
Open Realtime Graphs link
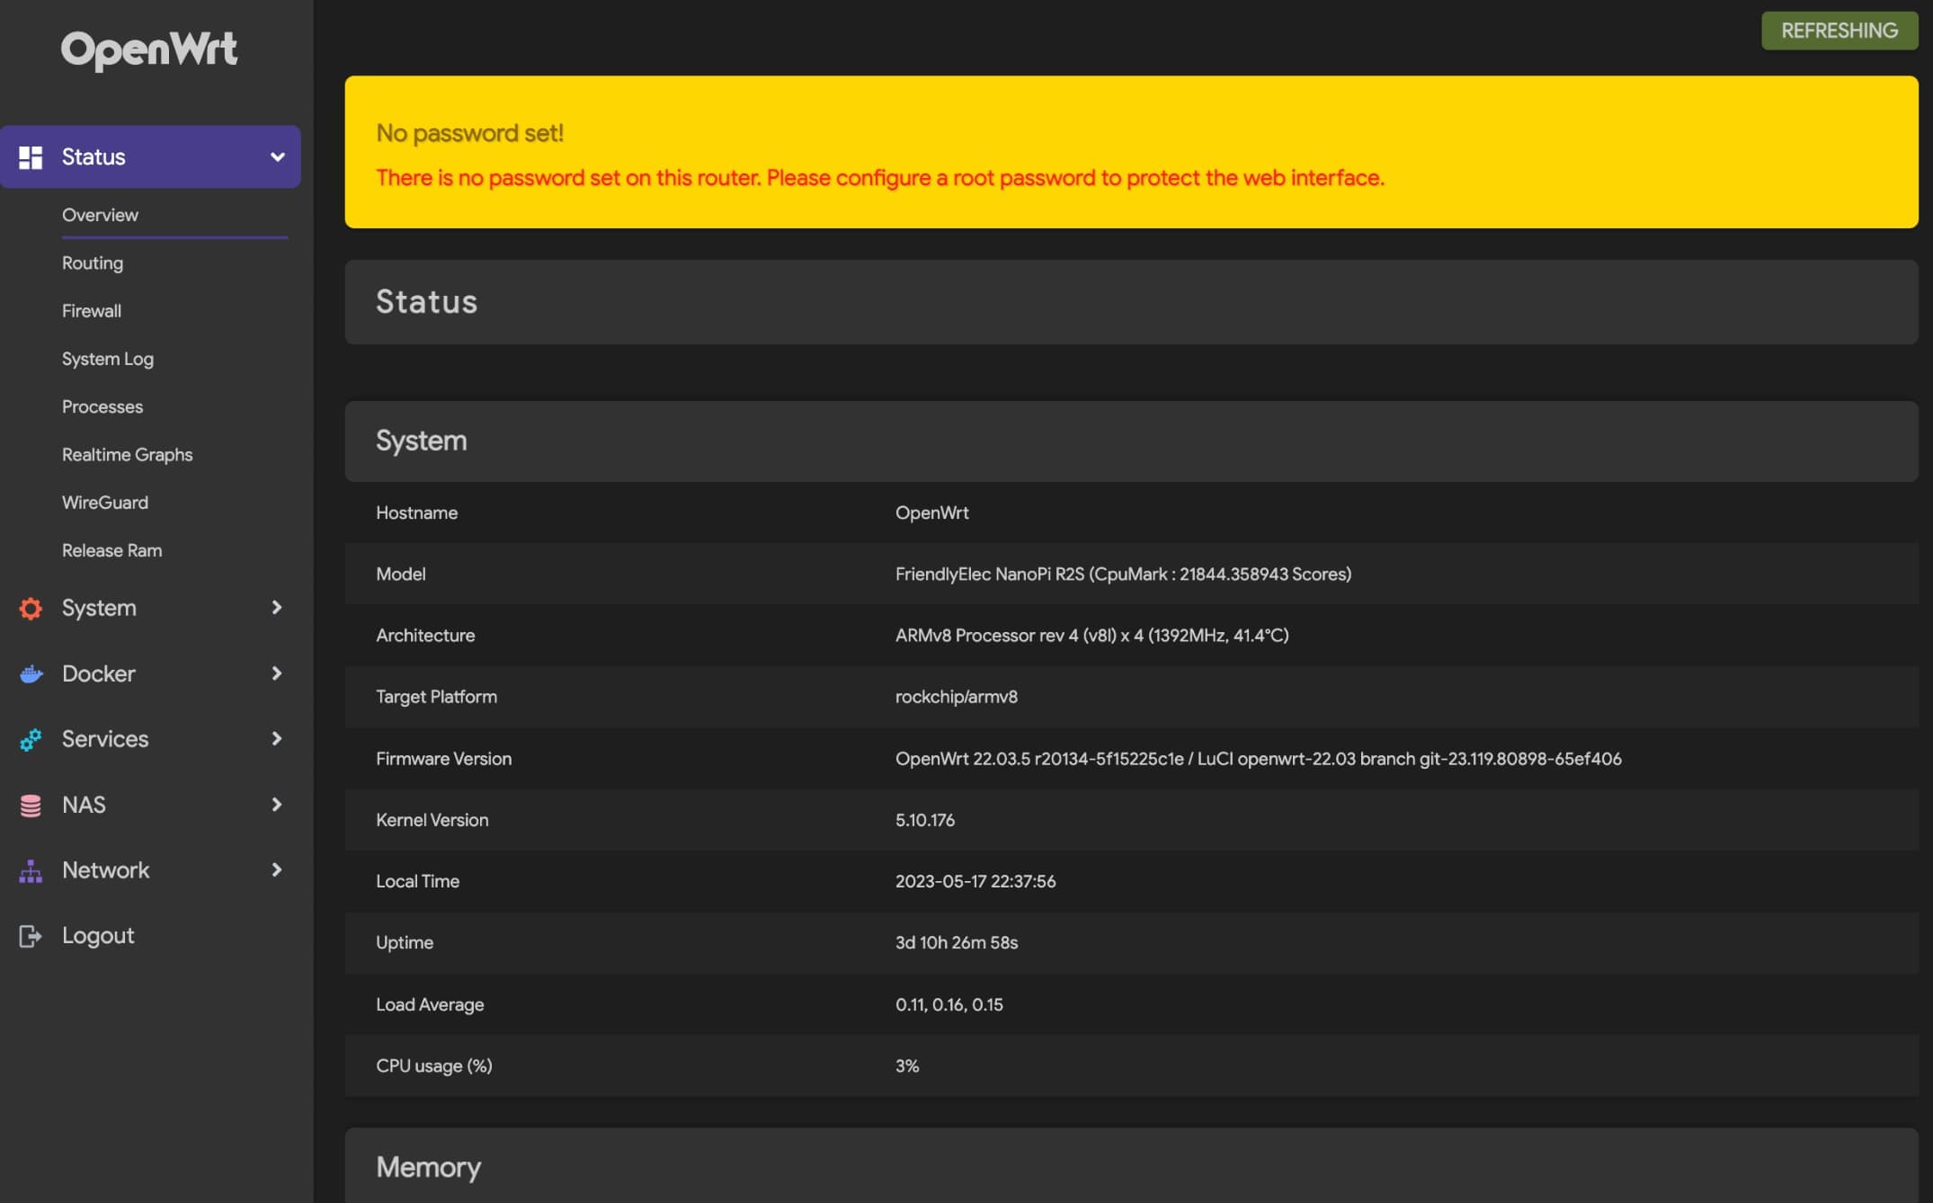coord(128,455)
